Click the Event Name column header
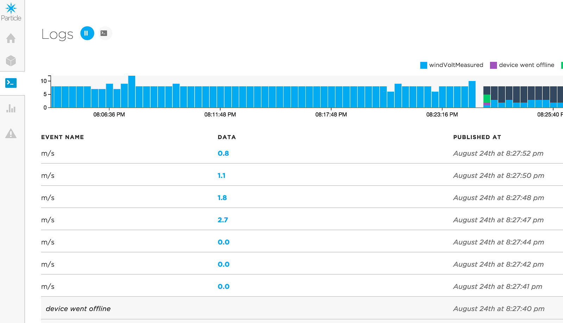The image size is (563, 323). click(63, 137)
